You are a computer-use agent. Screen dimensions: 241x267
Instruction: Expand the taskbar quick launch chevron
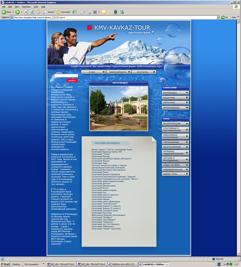tap(43, 264)
